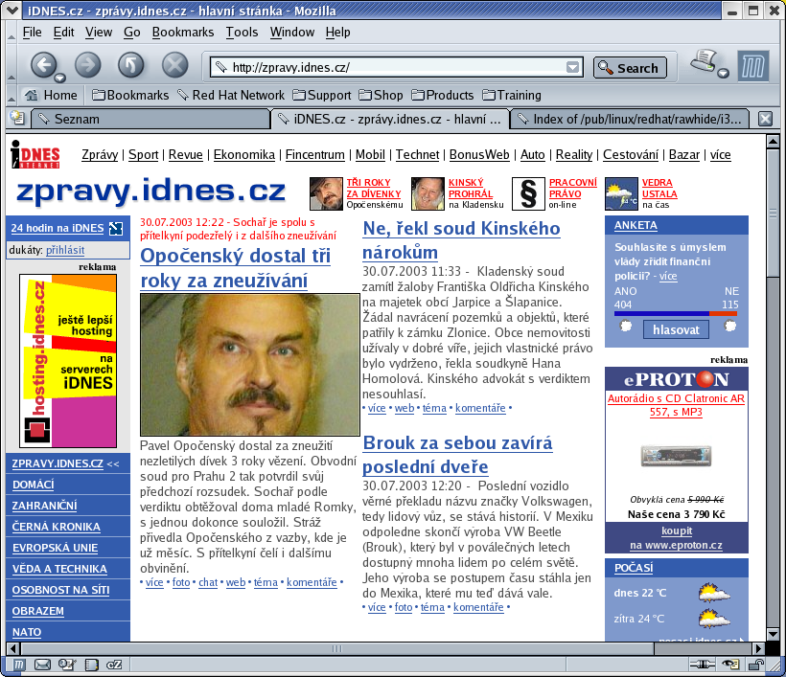
Task: Open the window menu in title bar corner
Action: (12, 10)
